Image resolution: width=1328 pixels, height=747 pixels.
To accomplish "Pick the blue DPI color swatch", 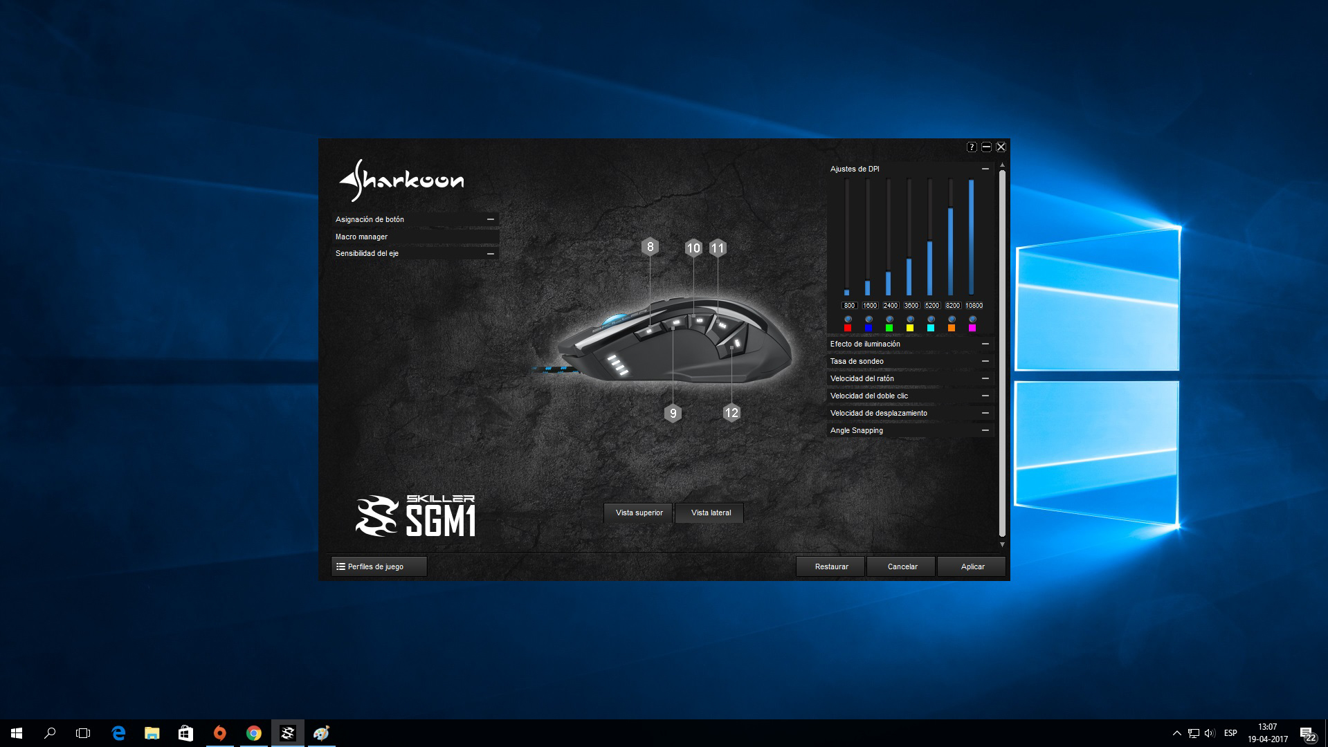I will click(x=868, y=328).
